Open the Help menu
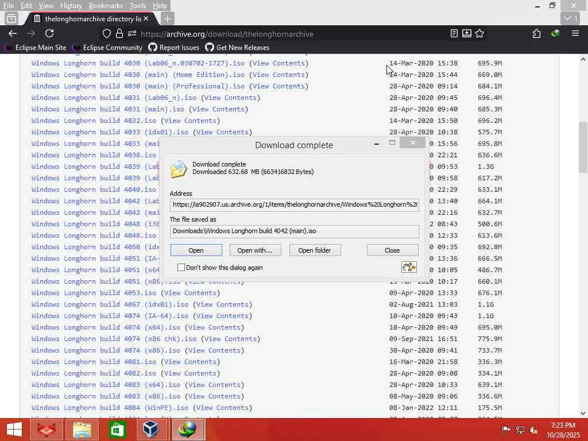The width and height of the screenshot is (588, 441). pyautogui.click(x=160, y=6)
